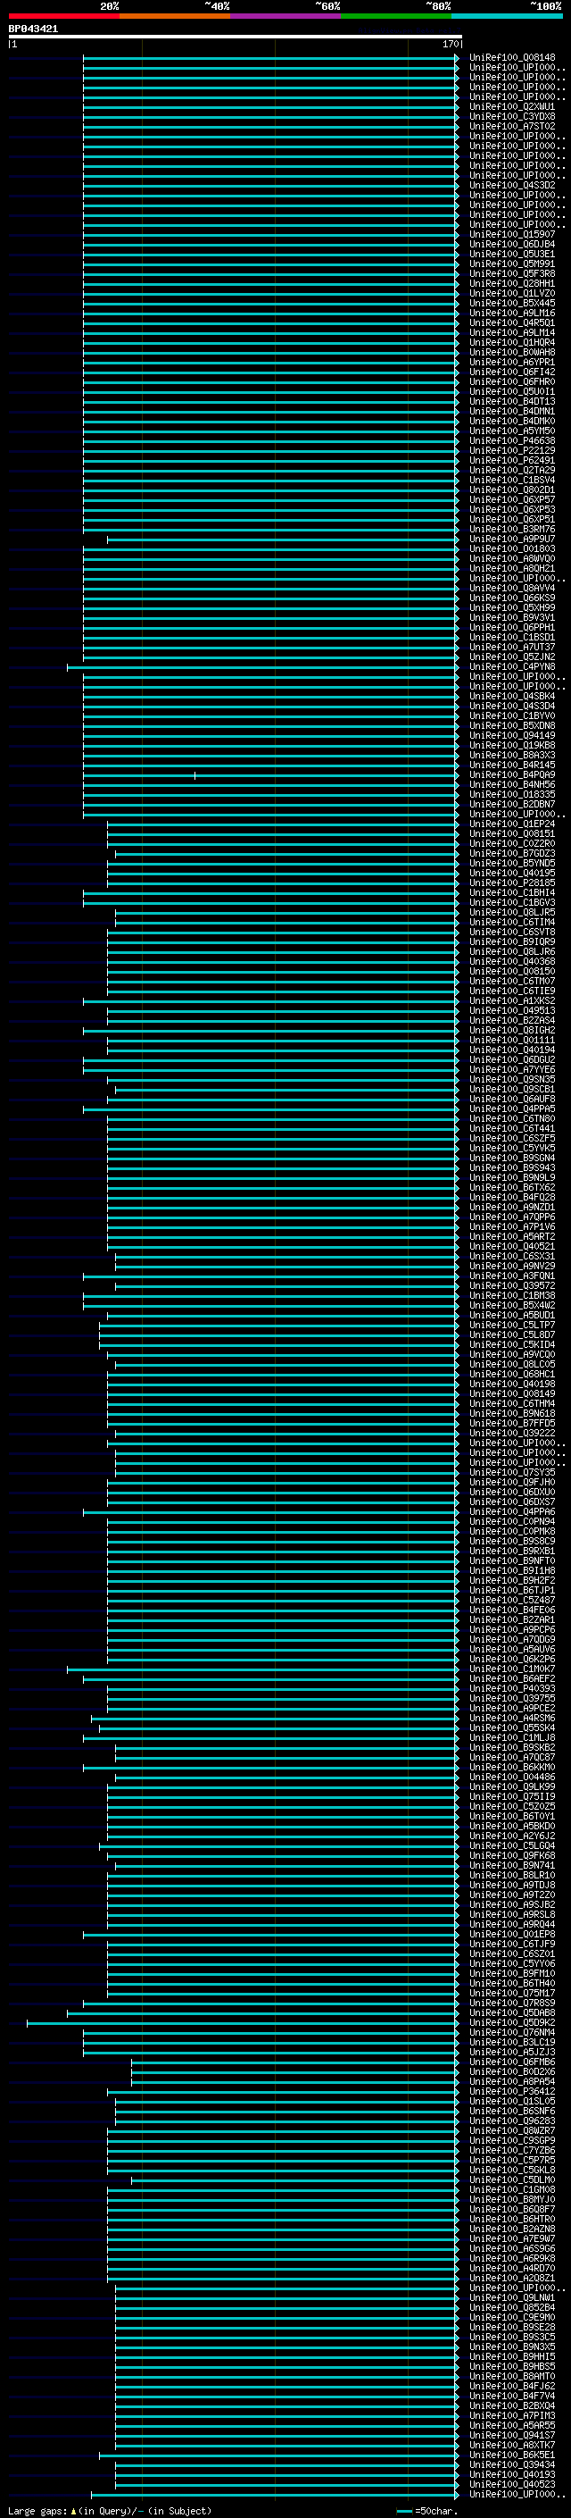Click the cyan ~100% identity legend segment

click(508, 16)
